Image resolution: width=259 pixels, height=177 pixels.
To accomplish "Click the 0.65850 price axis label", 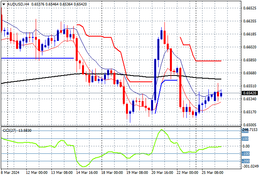I will click(x=250, y=60).
